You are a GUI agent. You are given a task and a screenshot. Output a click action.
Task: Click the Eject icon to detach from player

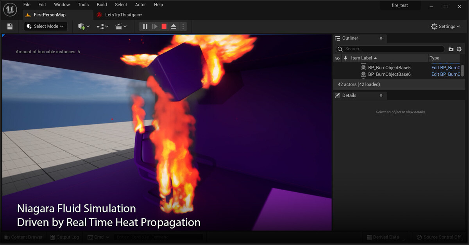174,26
